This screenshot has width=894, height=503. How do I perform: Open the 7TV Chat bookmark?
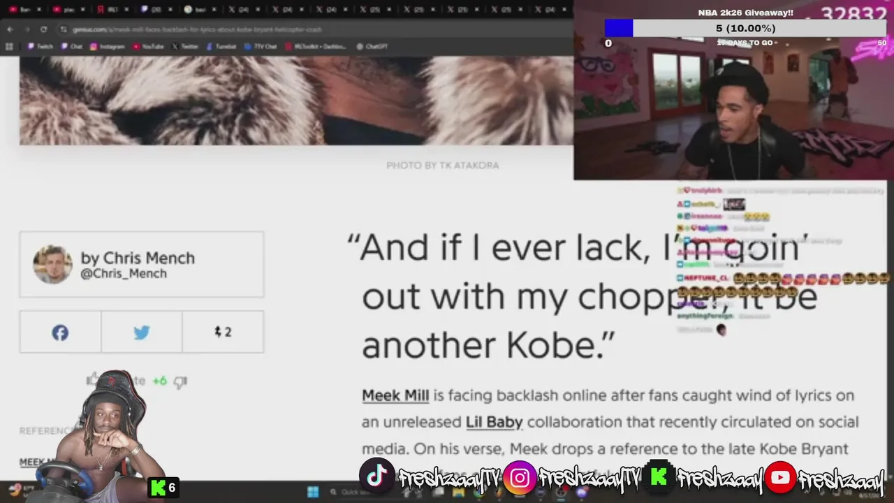(261, 47)
